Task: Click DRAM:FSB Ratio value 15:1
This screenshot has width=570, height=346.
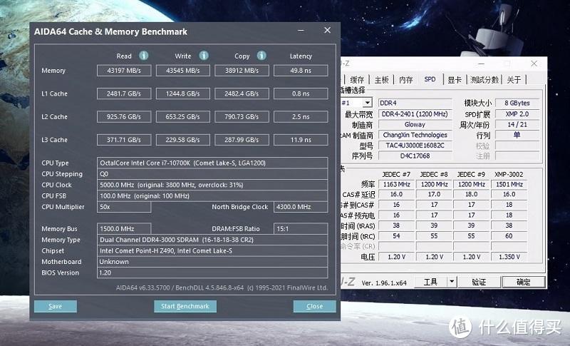Action: click(301, 229)
